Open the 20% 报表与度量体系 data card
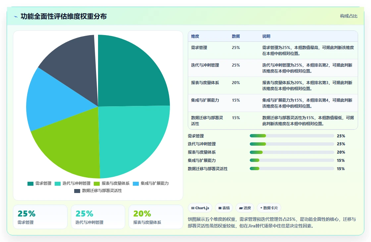371x242 pixels. 156,217
